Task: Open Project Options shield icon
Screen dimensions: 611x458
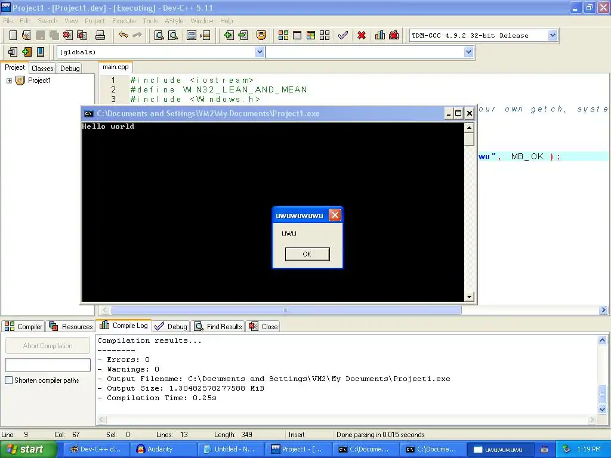Action: coord(261,35)
